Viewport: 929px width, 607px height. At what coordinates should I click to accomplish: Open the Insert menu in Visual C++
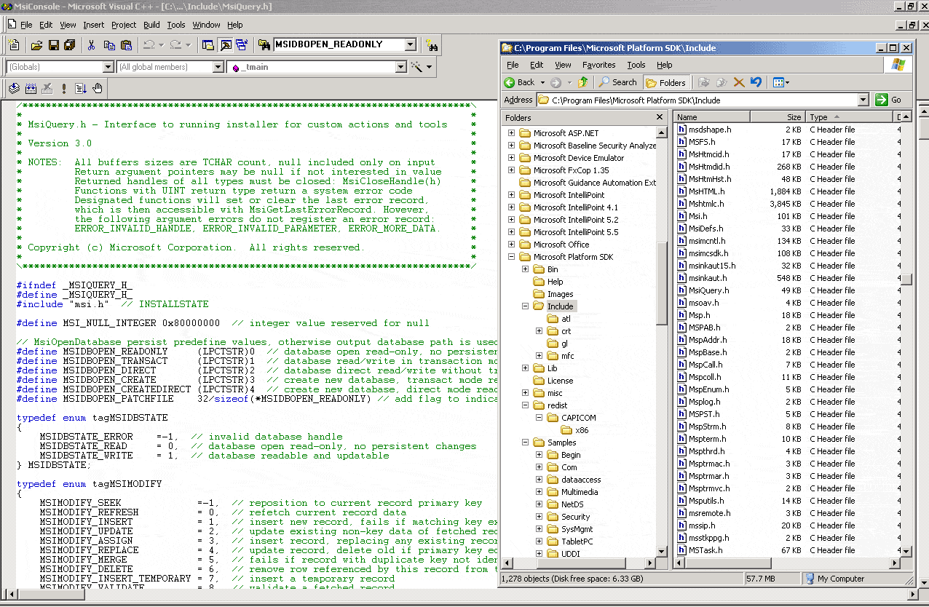pyautogui.click(x=93, y=25)
